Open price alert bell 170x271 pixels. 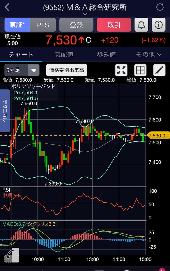(x=141, y=25)
